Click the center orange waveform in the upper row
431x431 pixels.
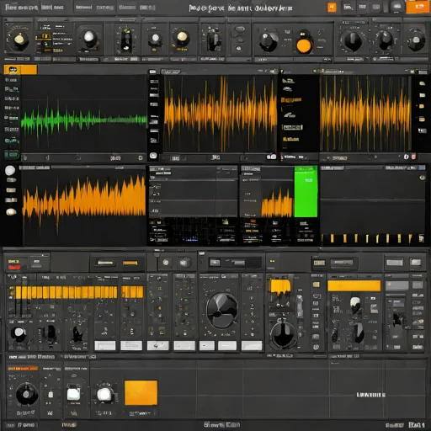pos(221,114)
